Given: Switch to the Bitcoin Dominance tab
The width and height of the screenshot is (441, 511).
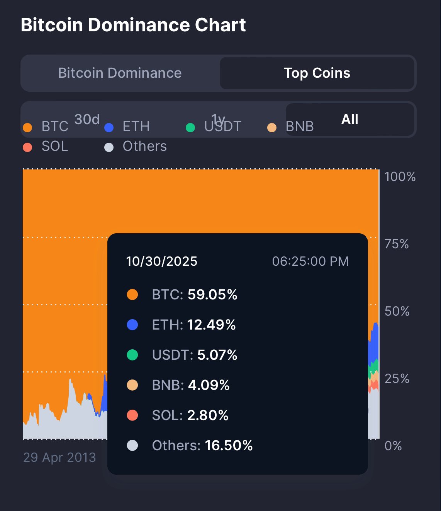Looking at the screenshot, I should coord(120,73).
